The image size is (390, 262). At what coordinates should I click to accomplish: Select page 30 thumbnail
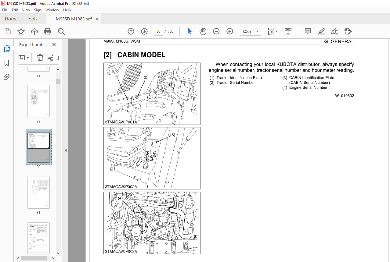[38, 147]
